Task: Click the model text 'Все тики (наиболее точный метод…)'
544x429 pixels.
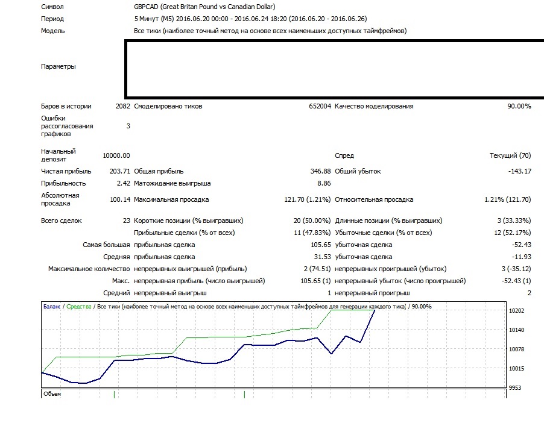Action: pyautogui.click(x=270, y=31)
